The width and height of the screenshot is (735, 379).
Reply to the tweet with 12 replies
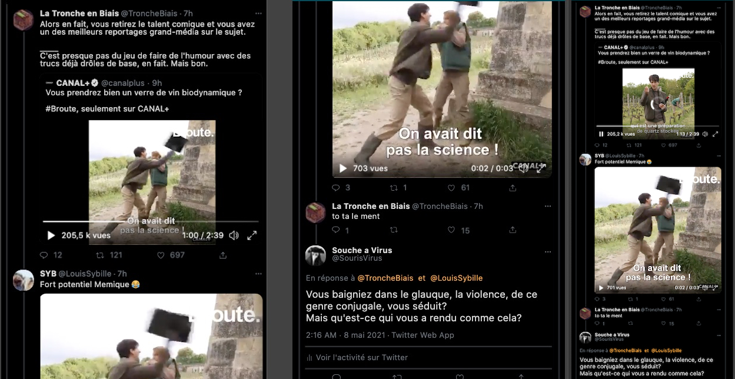(44, 255)
